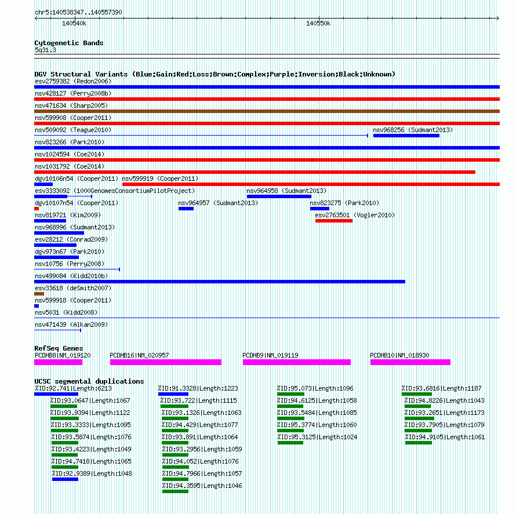Click nsv823266 (Park2010) label
The height and width of the screenshot is (514, 516).
(x=70, y=142)
